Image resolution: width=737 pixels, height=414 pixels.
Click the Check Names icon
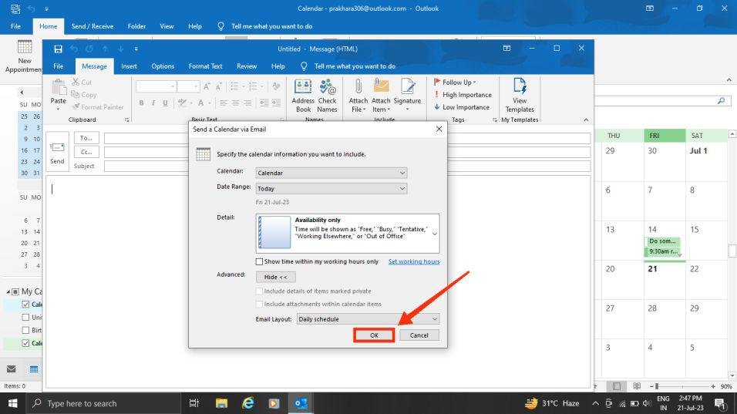pos(327,96)
